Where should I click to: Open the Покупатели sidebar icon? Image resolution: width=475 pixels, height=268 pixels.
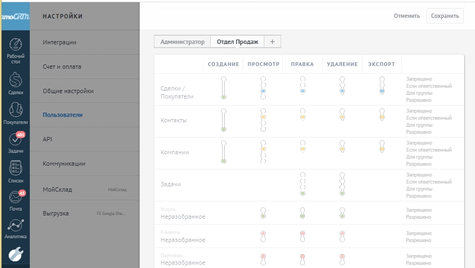[15, 110]
